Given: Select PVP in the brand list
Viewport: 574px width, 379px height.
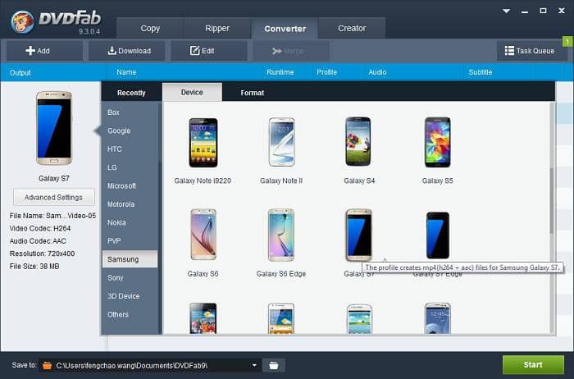Looking at the screenshot, I should click(130, 240).
